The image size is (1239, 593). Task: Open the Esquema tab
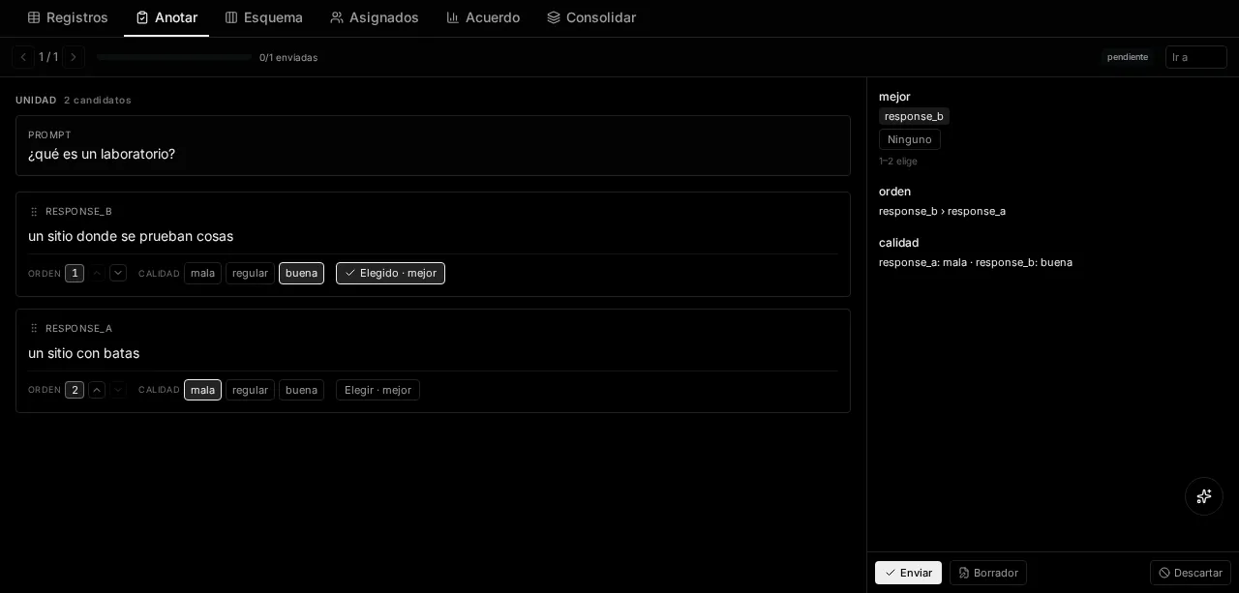(263, 17)
